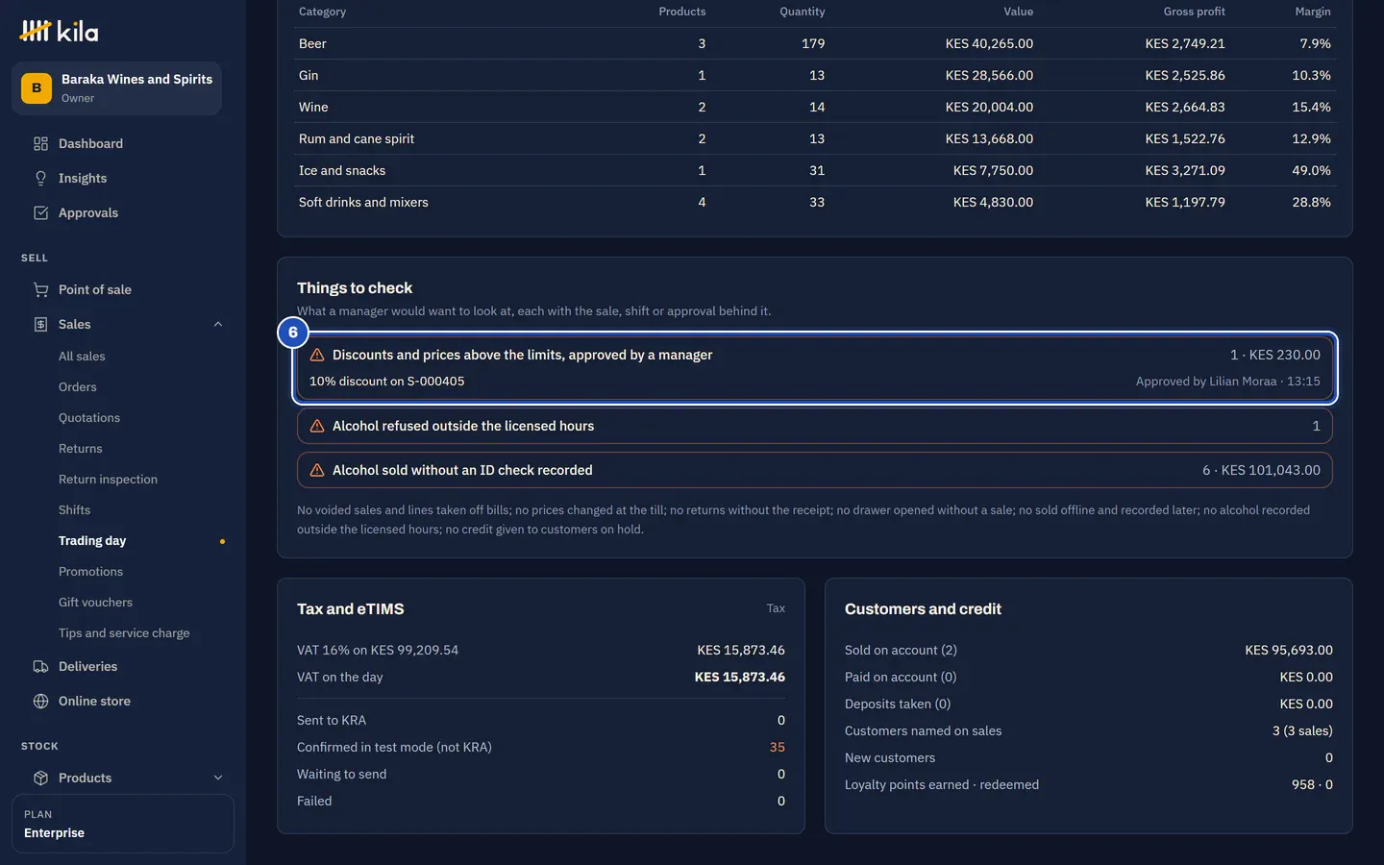The height and width of the screenshot is (865, 1384).
Task: Open Gift vouchers
Action: click(95, 603)
